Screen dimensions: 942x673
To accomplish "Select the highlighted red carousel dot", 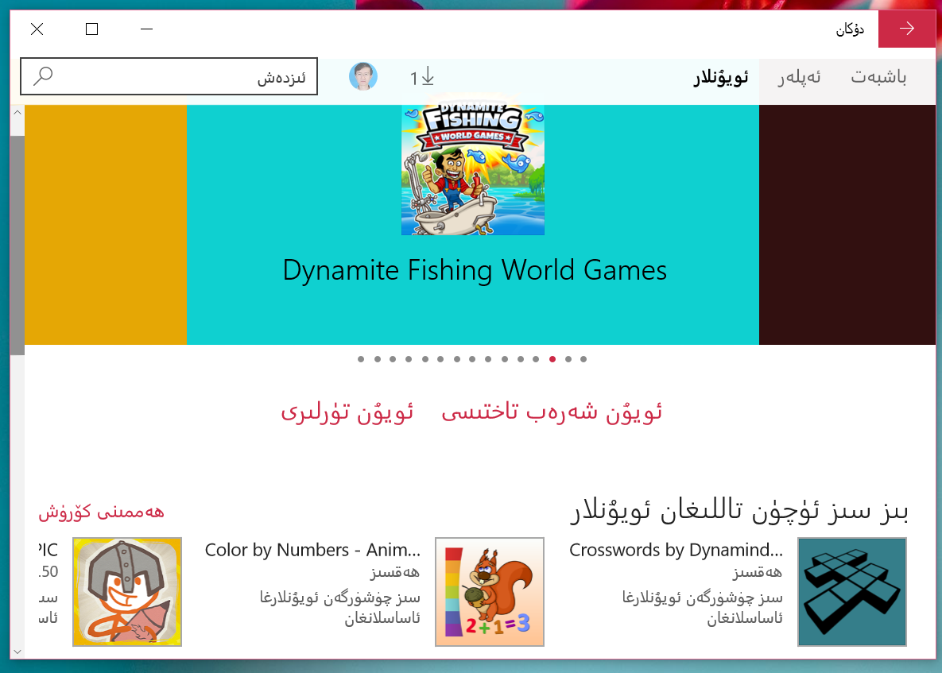I will tap(552, 359).
